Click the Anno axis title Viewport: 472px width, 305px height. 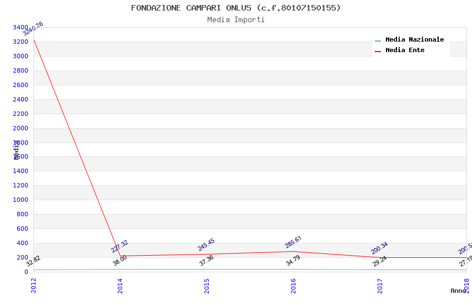pyautogui.click(x=458, y=291)
